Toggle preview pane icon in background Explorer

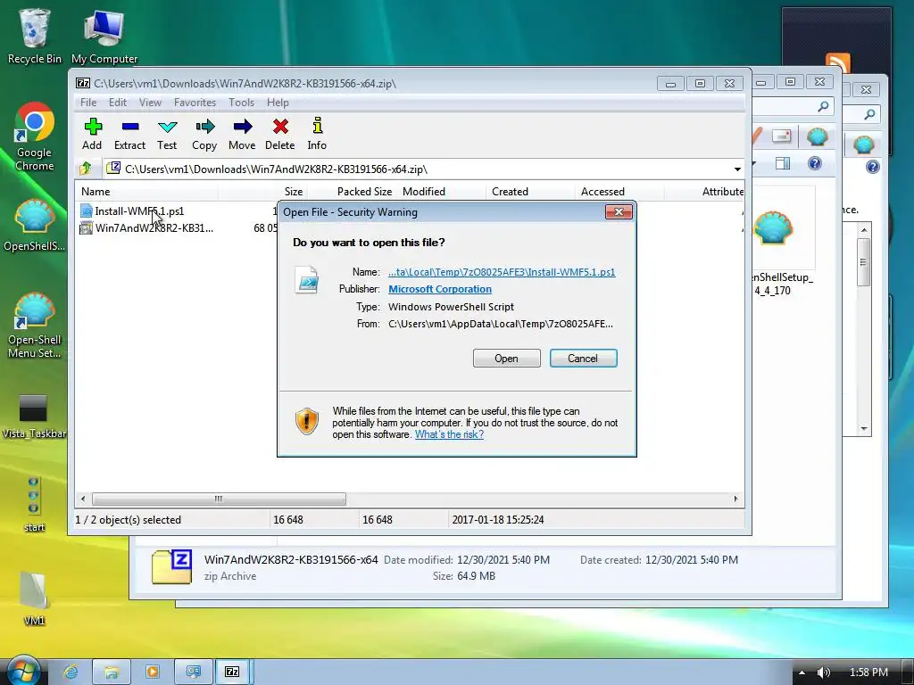point(782,163)
